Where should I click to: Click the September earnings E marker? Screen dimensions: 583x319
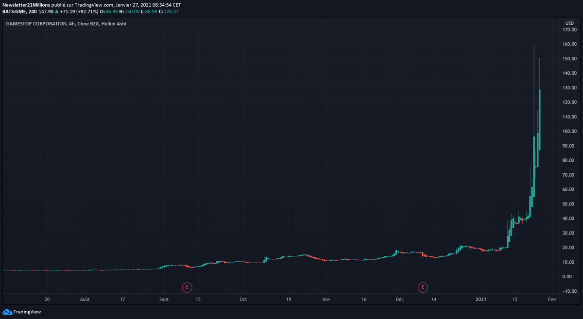[x=187, y=287]
